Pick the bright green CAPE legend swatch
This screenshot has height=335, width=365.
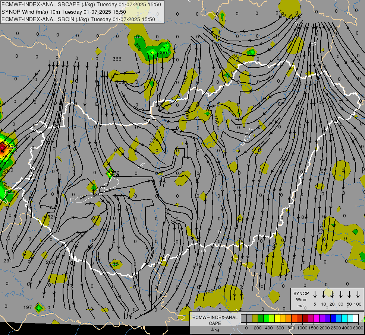coord(266,318)
